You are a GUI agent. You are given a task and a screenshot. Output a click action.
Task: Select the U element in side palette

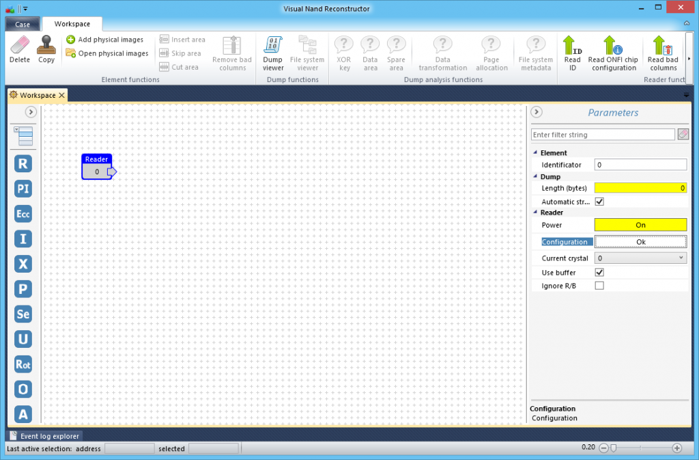tap(23, 339)
